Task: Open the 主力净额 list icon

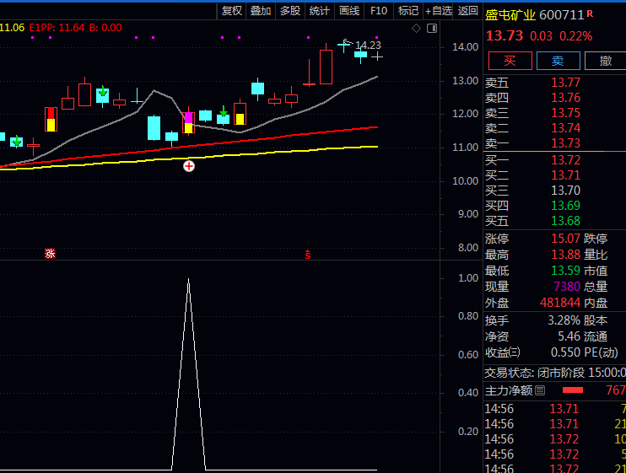Action: click(540, 390)
